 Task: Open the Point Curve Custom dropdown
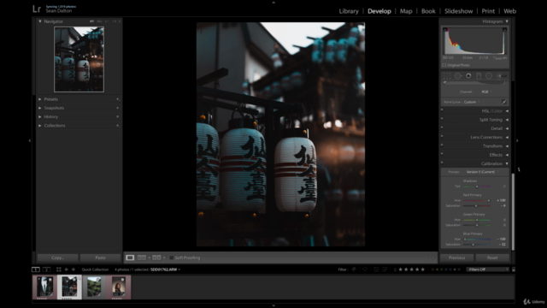(x=471, y=102)
